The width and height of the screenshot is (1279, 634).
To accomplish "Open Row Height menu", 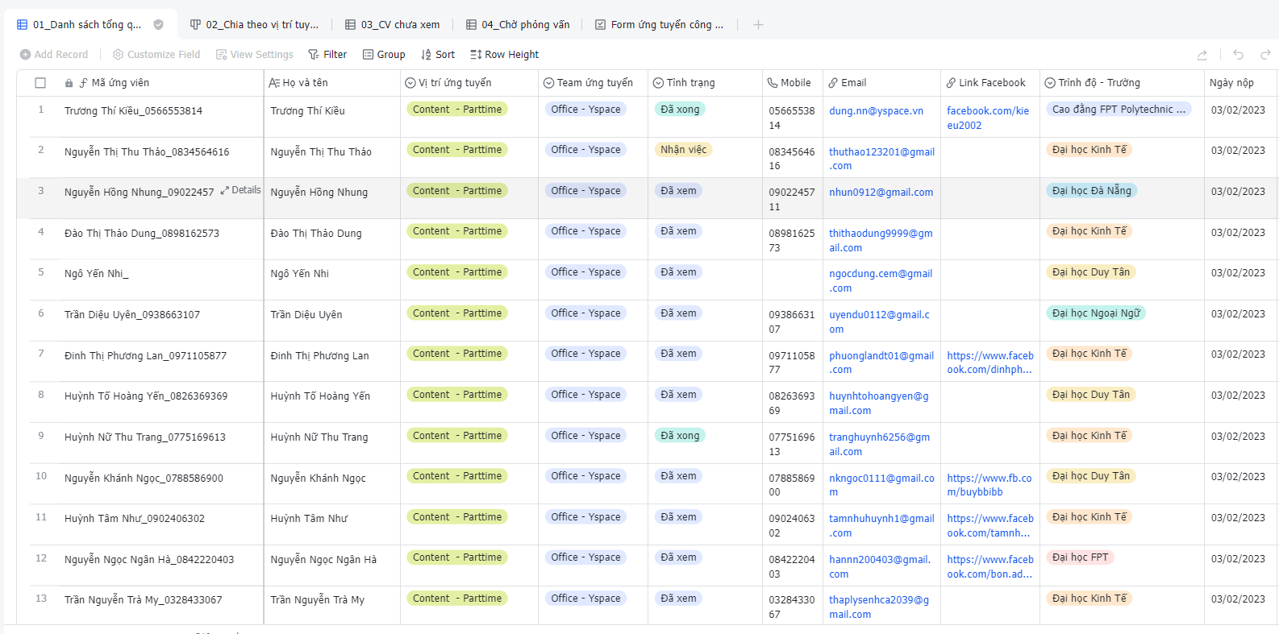I will click(505, 55).
